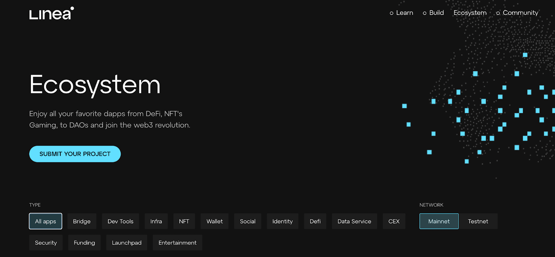The image size is (555, 257).
Task: Show Wallet apps
Action: click(215, 221)
